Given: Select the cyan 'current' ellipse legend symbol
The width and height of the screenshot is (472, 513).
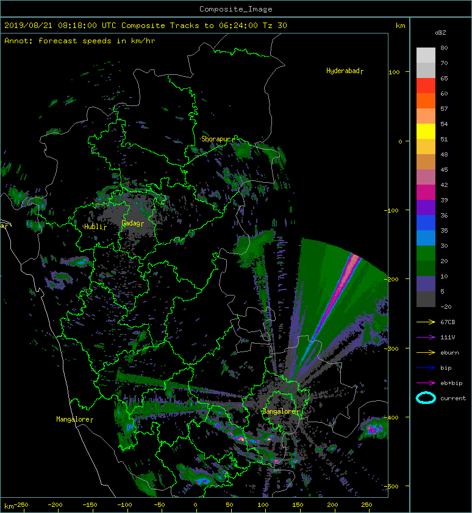Looking at the screenshot, I should [x=426, y=398].
